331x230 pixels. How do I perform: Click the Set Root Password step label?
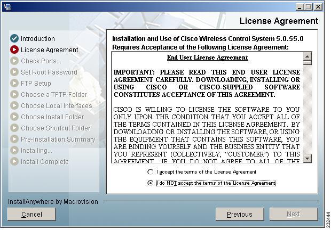49,72
